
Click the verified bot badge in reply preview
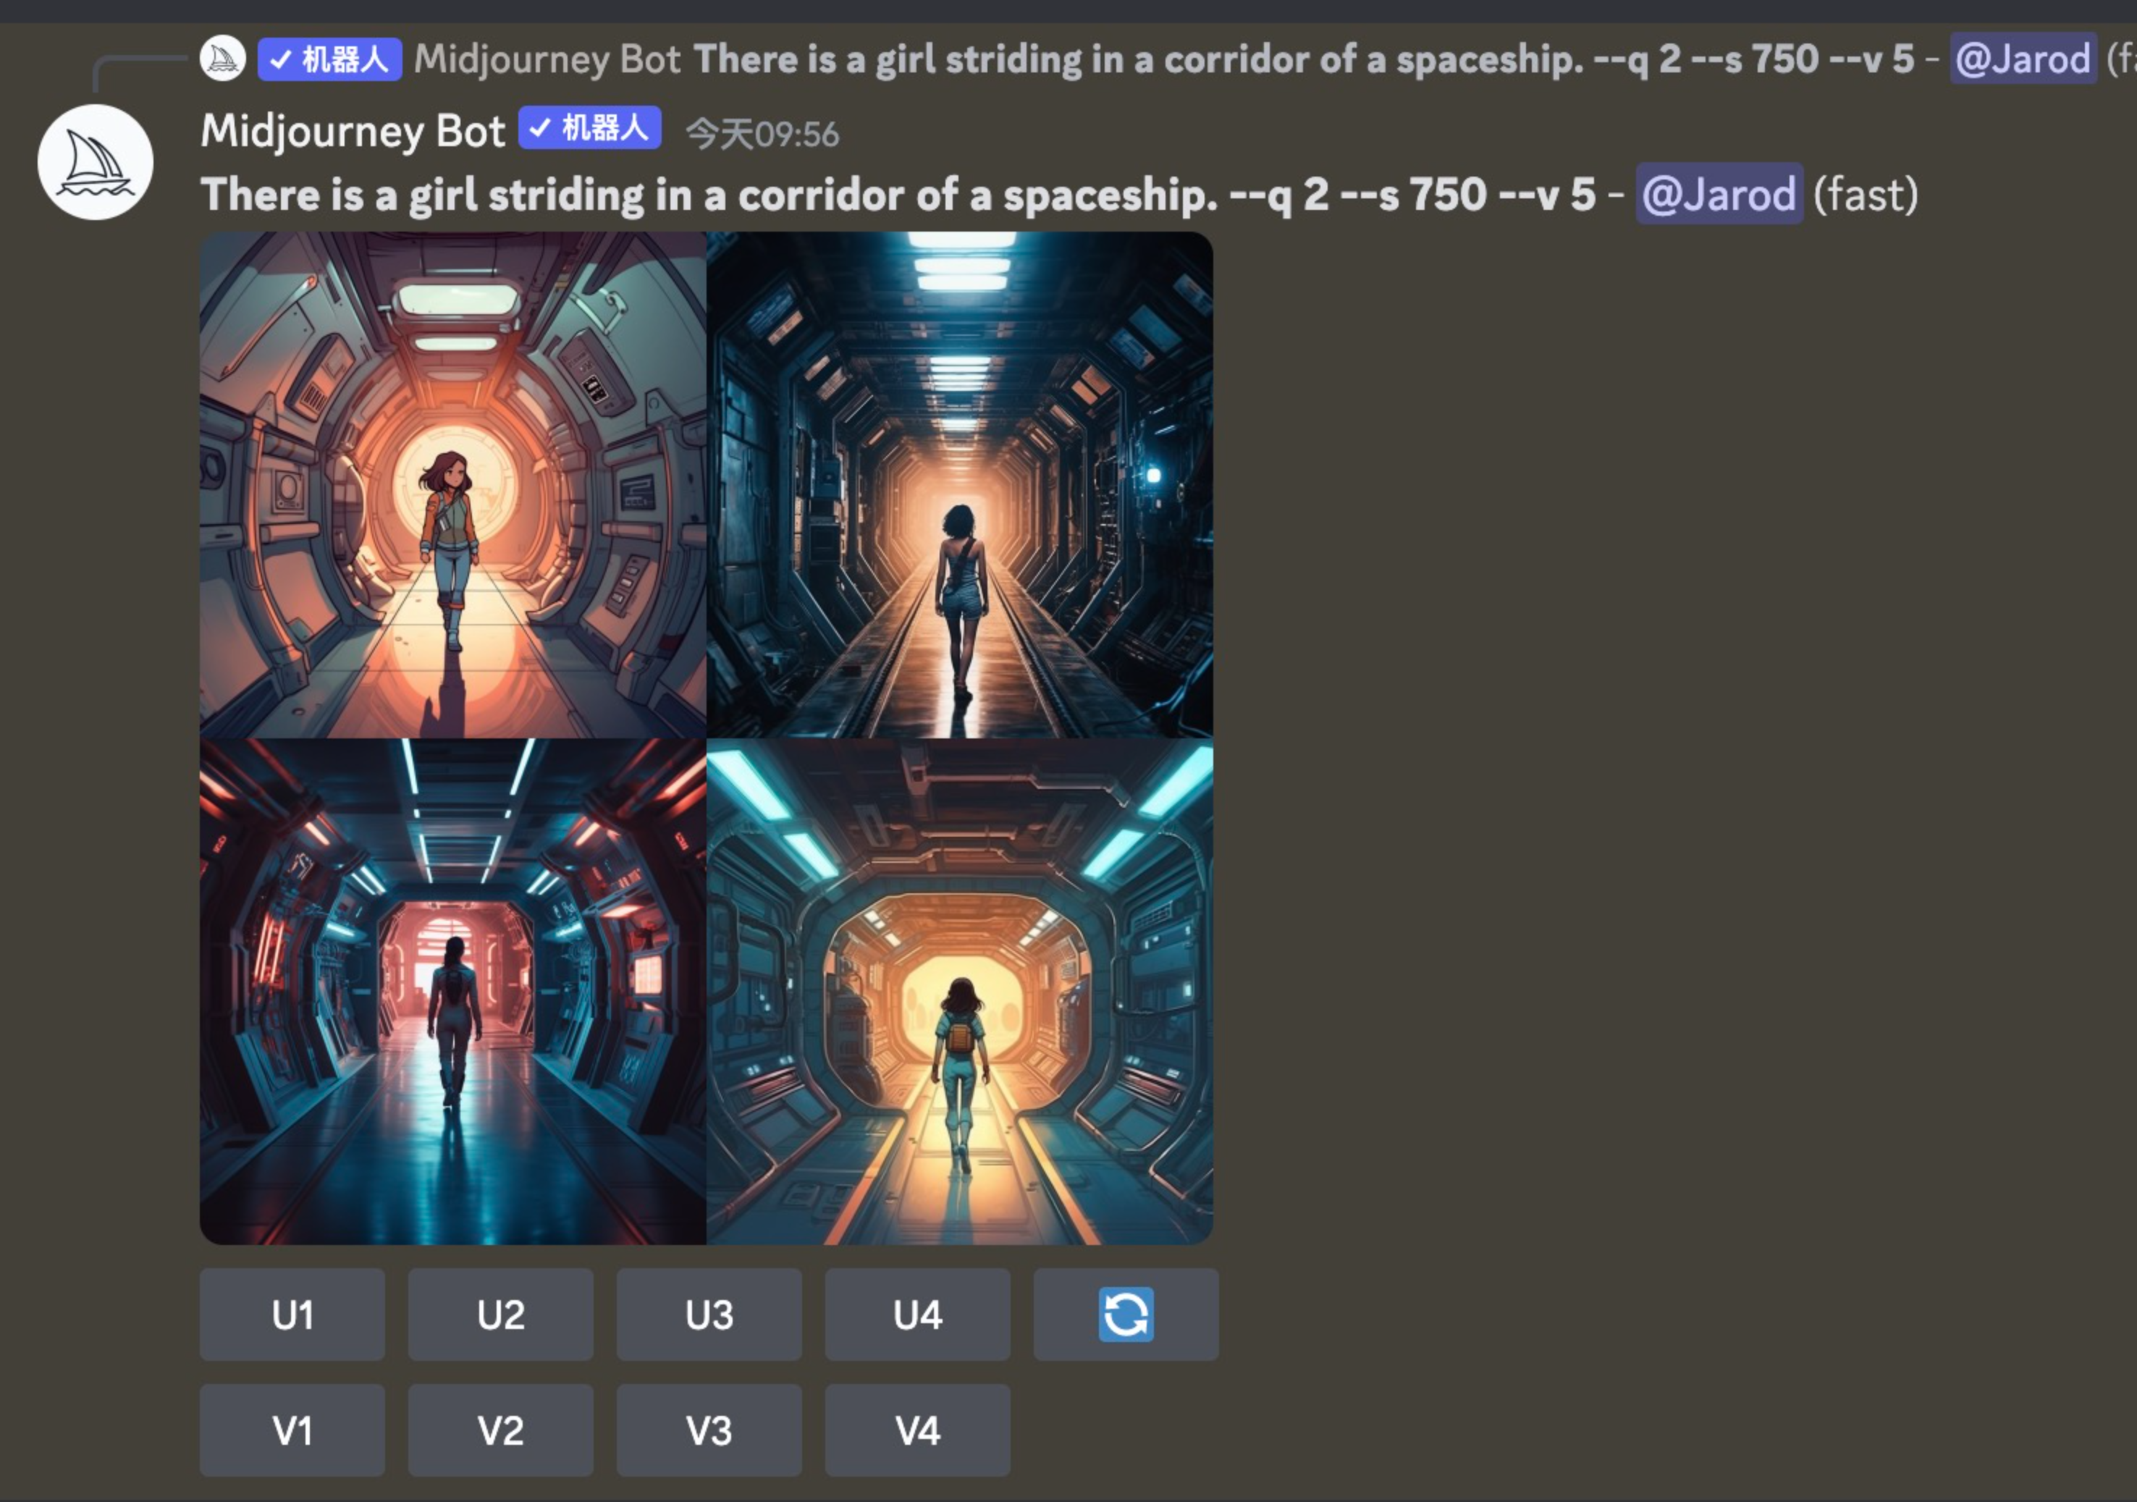(x=329, y=59)
